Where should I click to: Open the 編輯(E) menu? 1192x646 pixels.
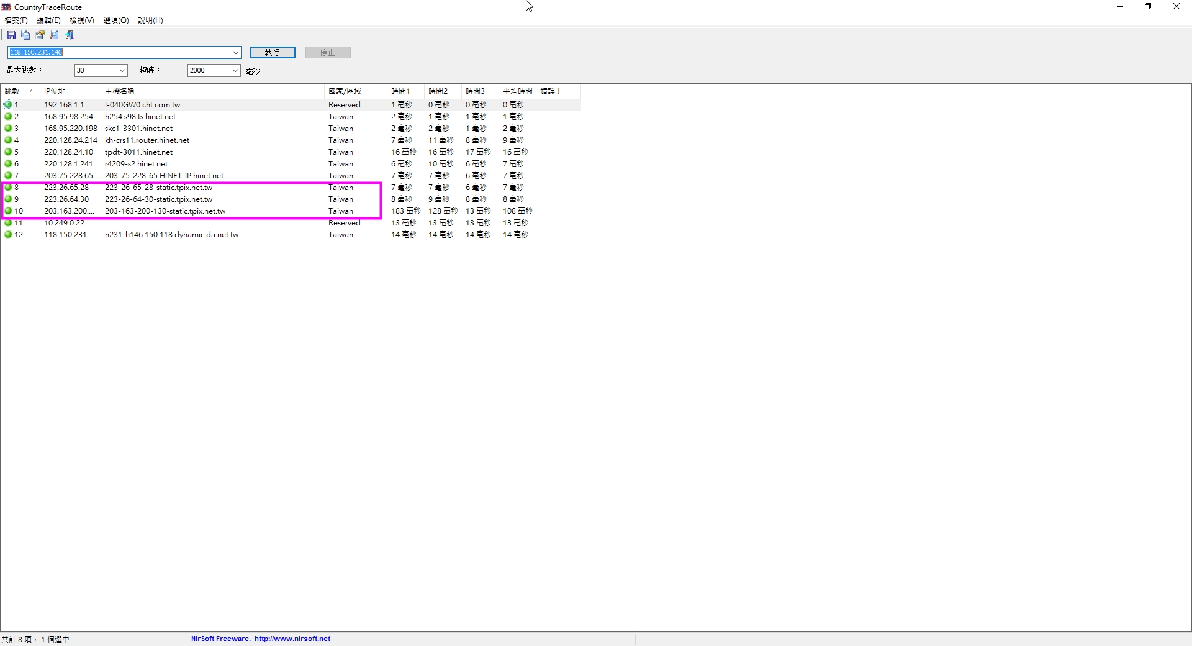coord(49,20)
